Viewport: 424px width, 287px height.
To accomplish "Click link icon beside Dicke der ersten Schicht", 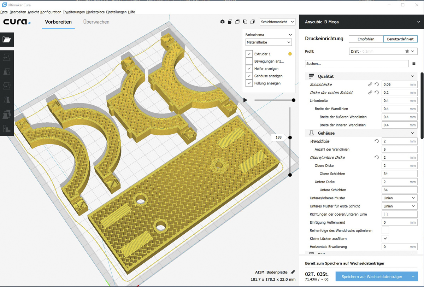I will click(370, 93).
